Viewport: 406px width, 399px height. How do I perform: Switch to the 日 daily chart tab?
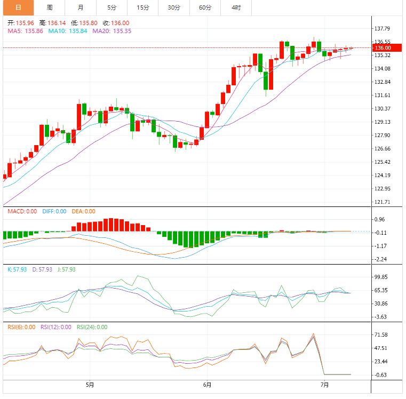(18, 7)
